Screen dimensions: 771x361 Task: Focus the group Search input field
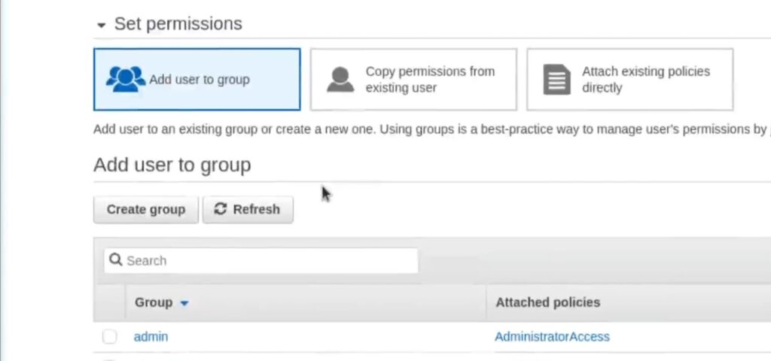pyautogui.click(x=261, y=260)
